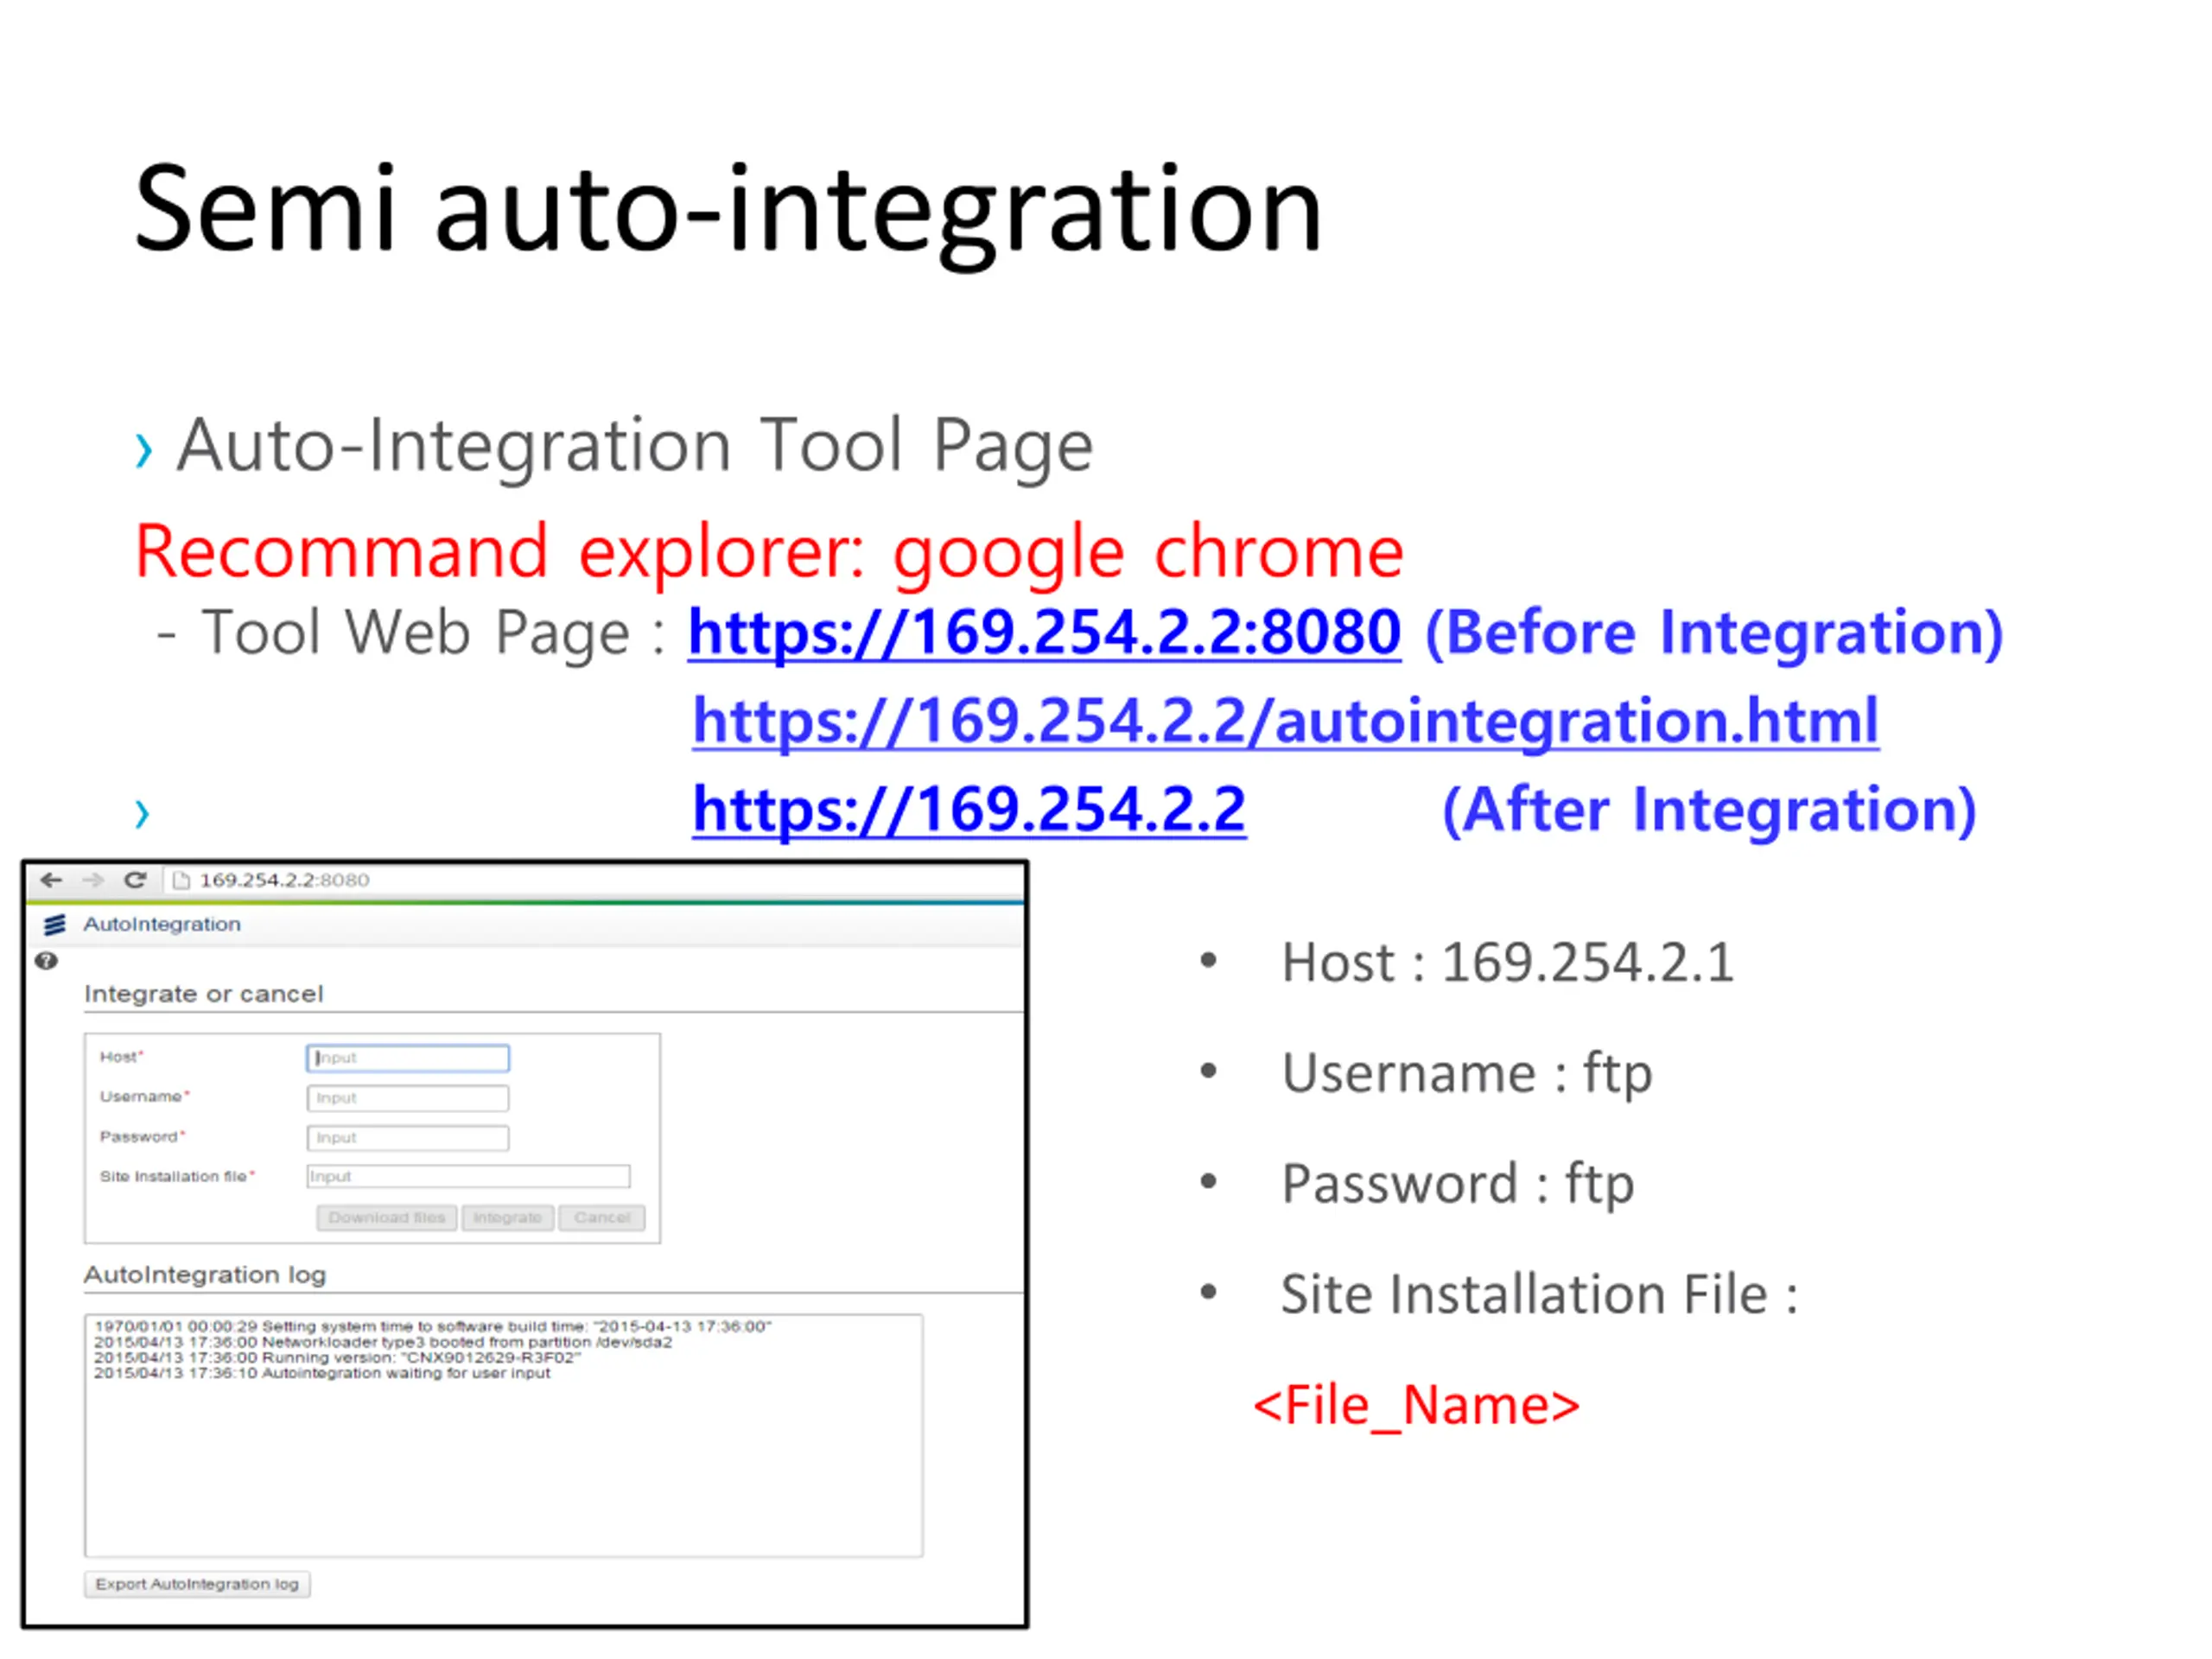
Task: Click the browser reload icon
Action: (135, 880)
